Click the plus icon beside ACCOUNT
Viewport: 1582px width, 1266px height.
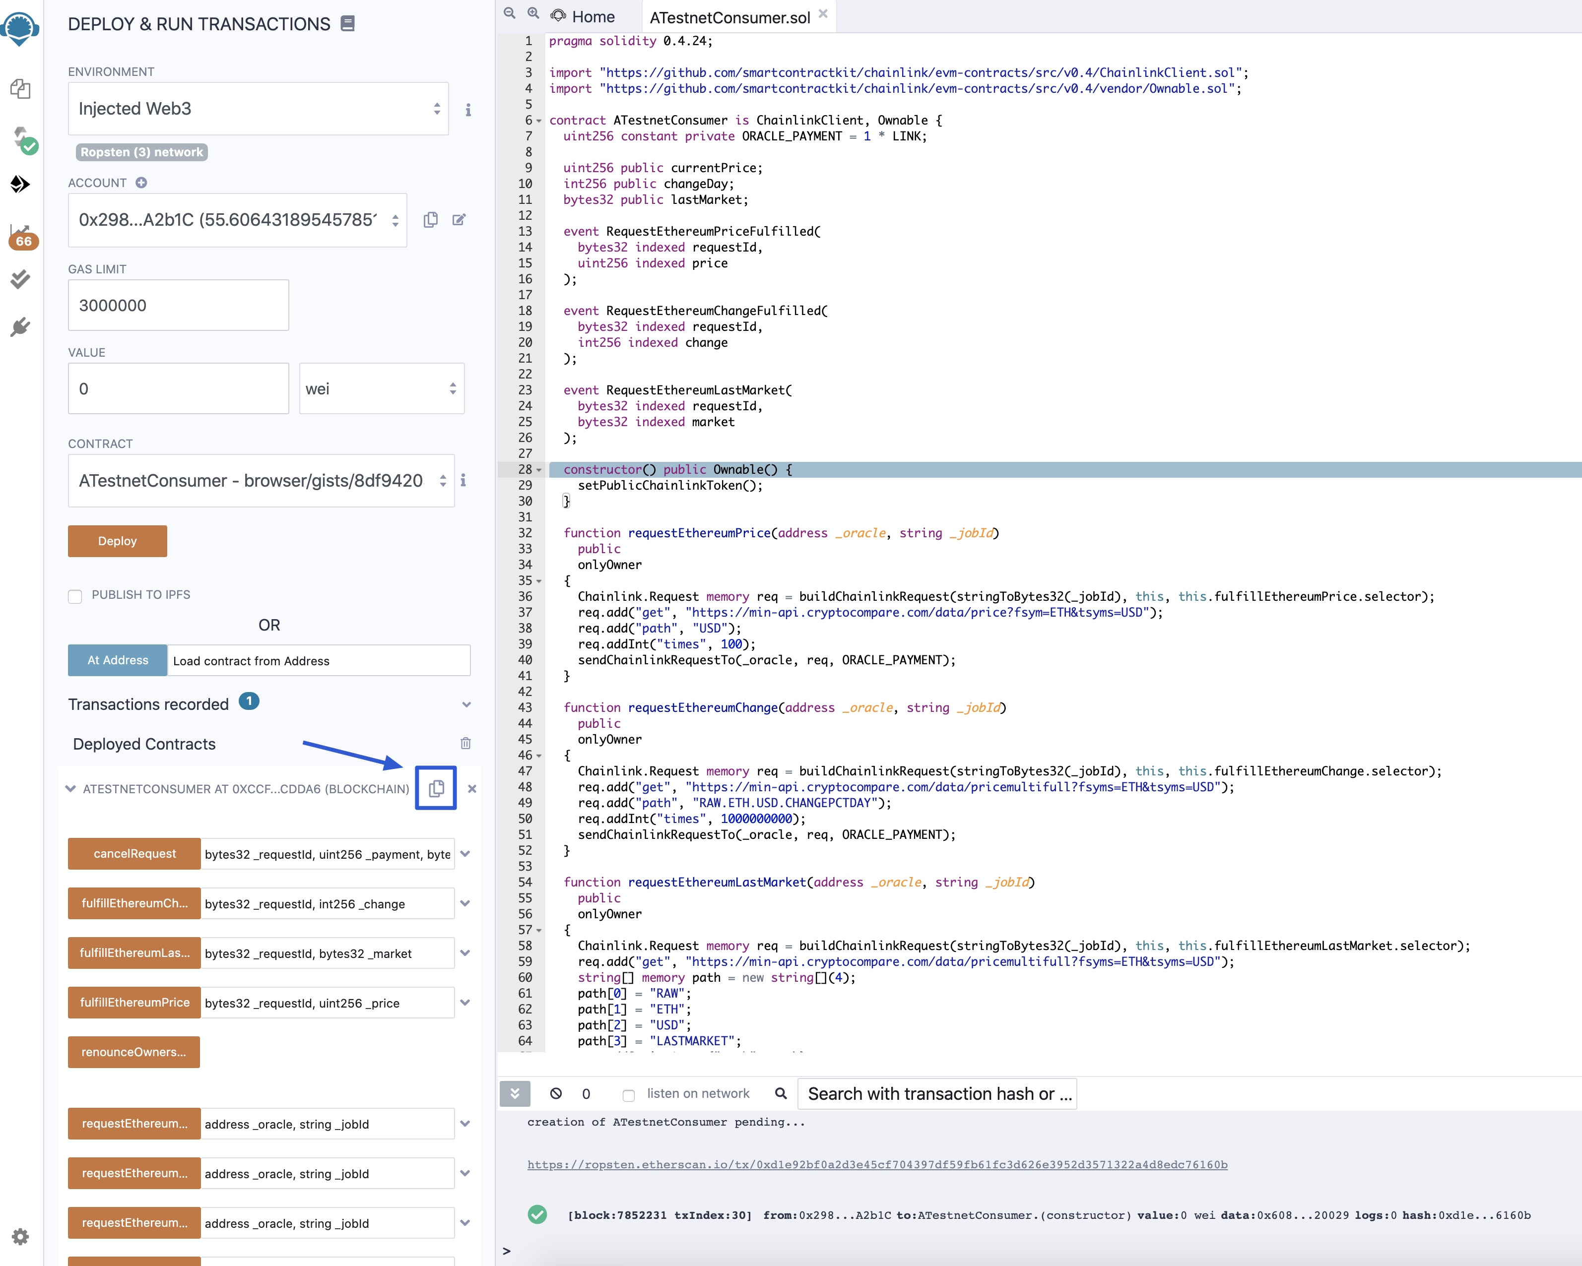click(x=141, y=183)
